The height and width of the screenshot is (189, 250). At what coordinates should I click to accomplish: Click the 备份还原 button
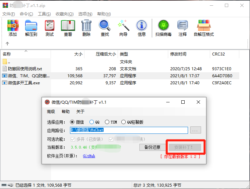pyautogui.click(x=152, y=147)
